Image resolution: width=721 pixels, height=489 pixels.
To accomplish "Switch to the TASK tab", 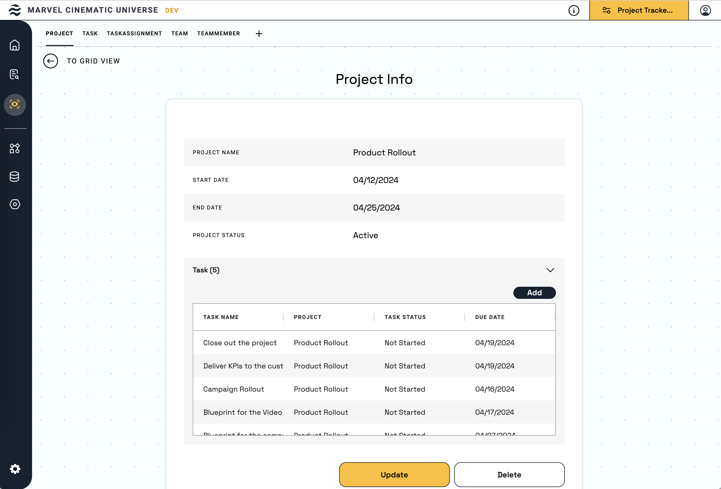I will tap(90, 33).
